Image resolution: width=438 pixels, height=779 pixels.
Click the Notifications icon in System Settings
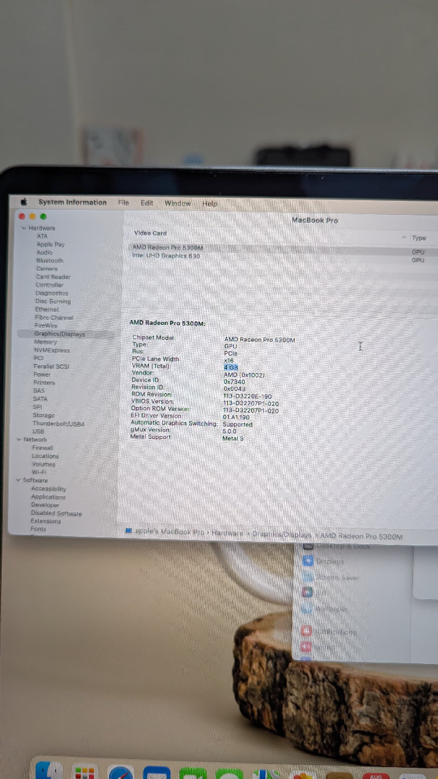click(x=307, y=631)
